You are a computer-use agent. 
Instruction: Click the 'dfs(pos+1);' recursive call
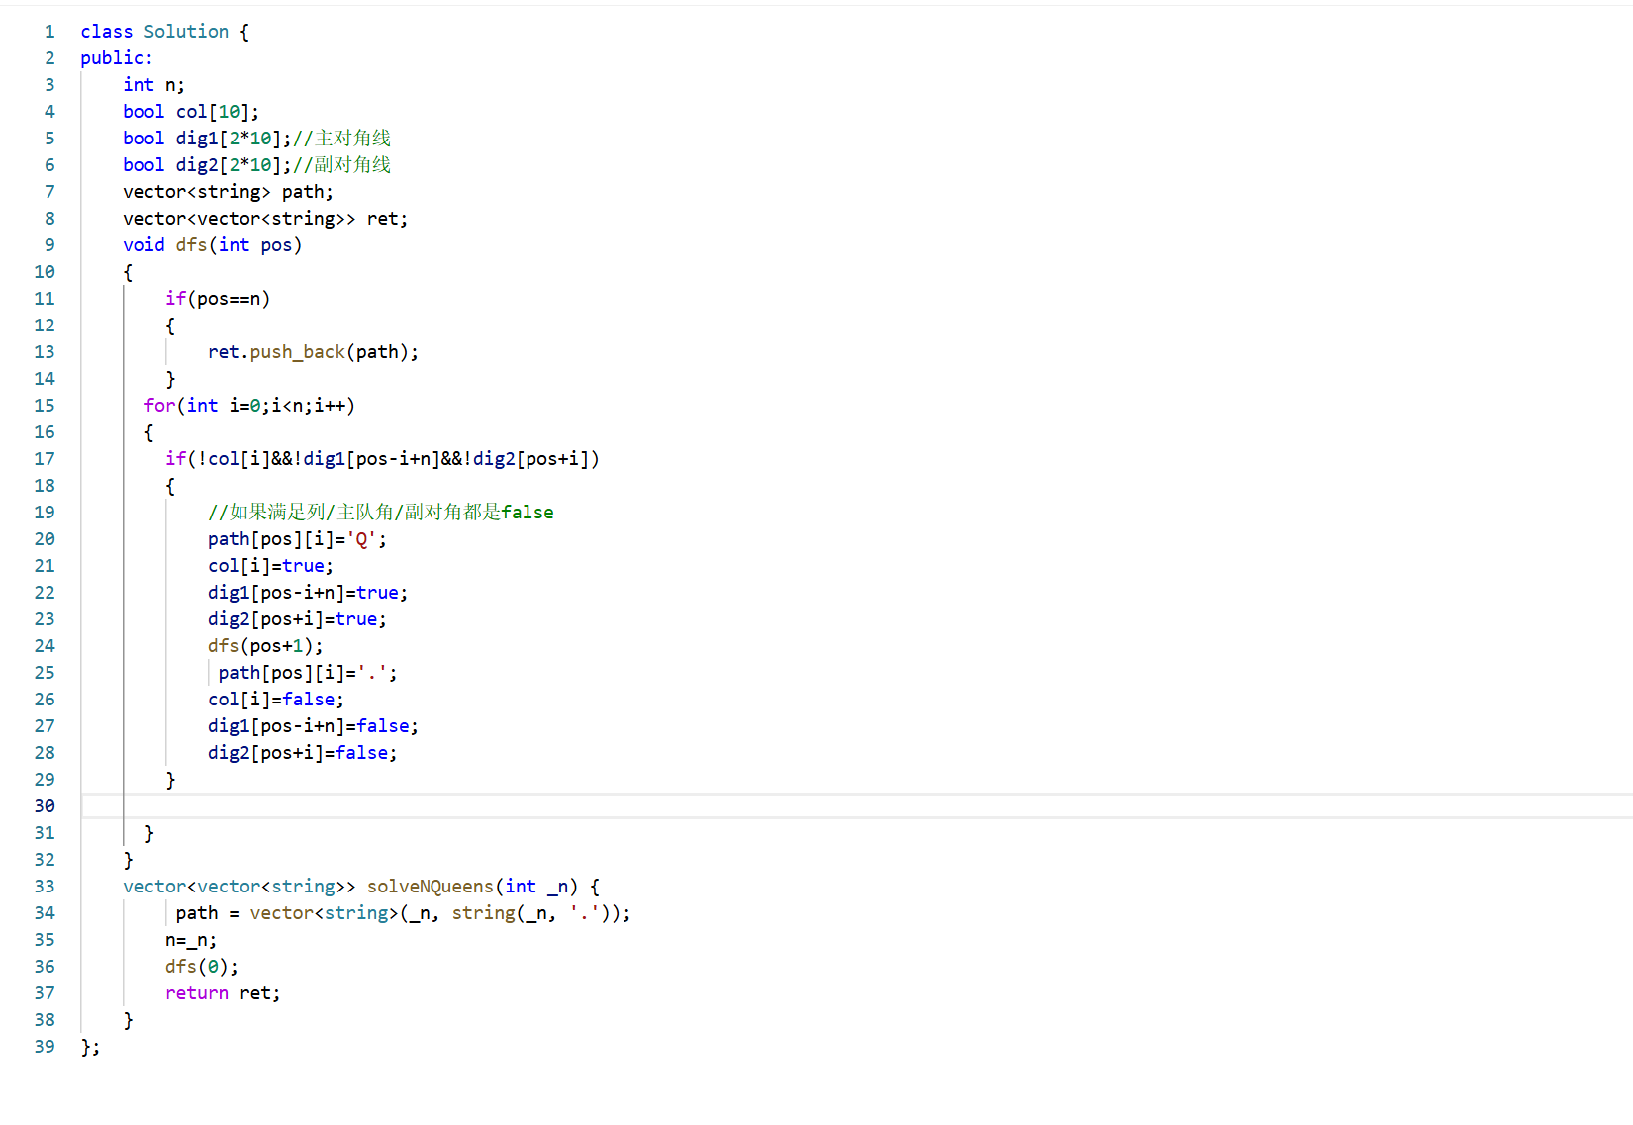[x=265, y=646]
